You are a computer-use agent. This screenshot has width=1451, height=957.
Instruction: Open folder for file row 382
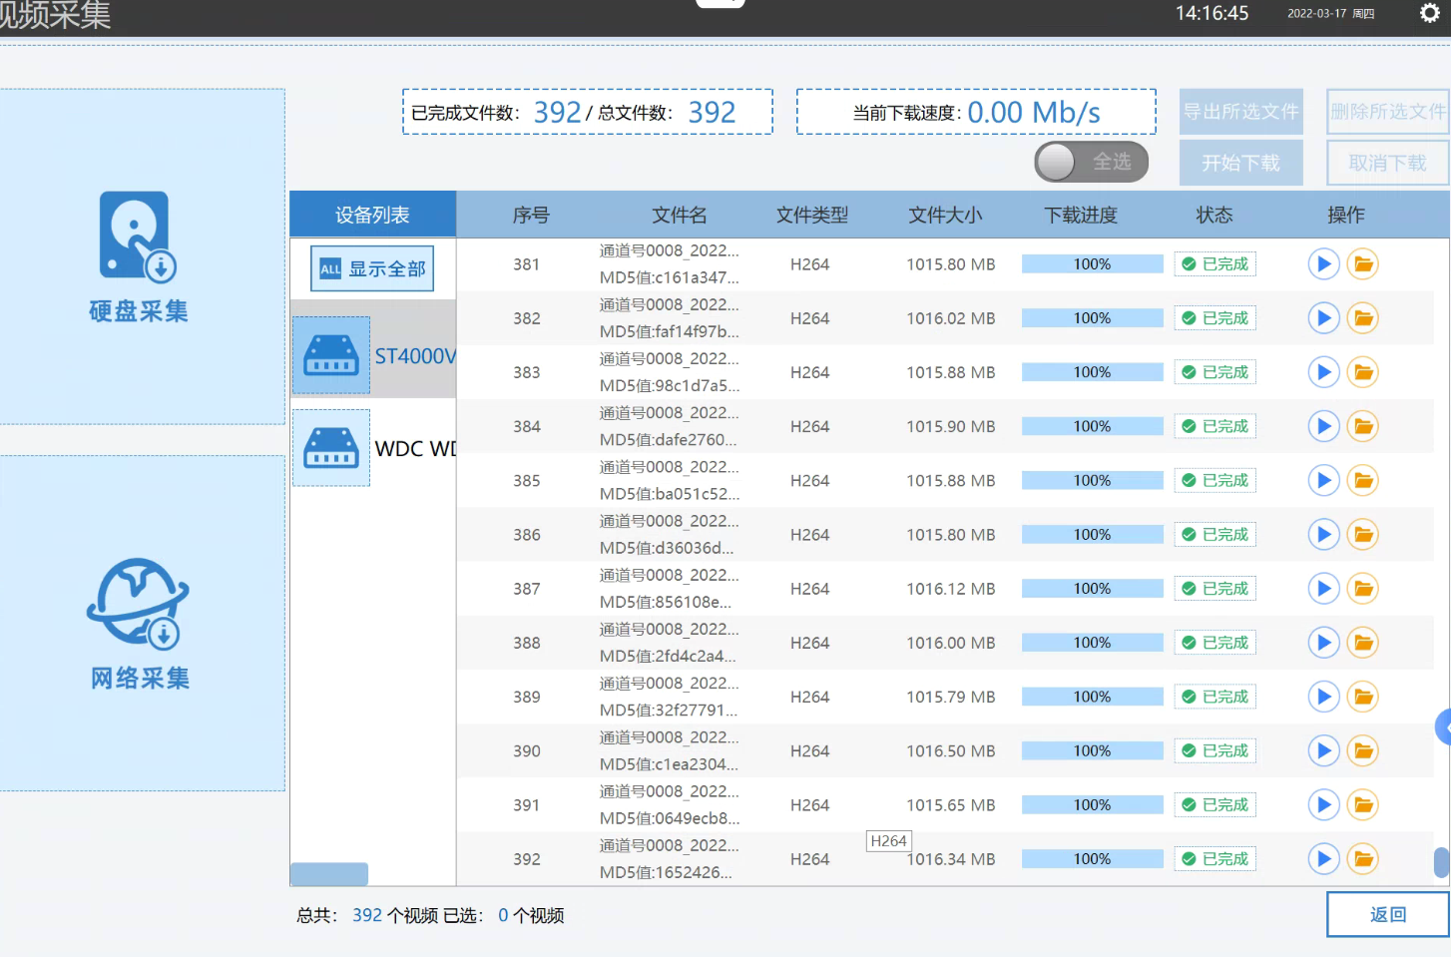click(x=1363, y=318)
